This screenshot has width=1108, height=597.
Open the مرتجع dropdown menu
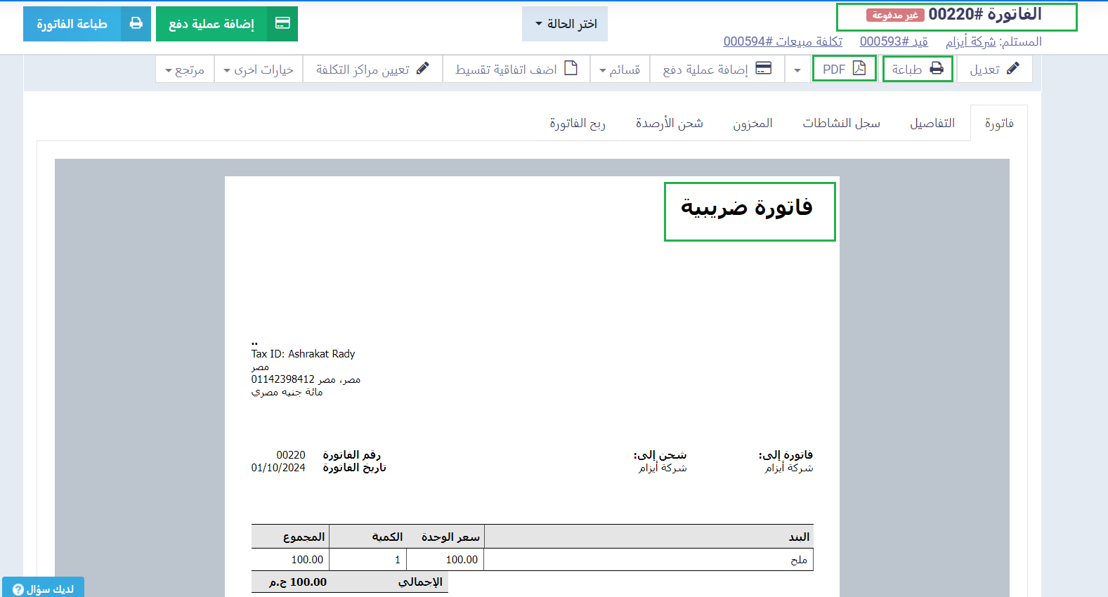[184, 70]
